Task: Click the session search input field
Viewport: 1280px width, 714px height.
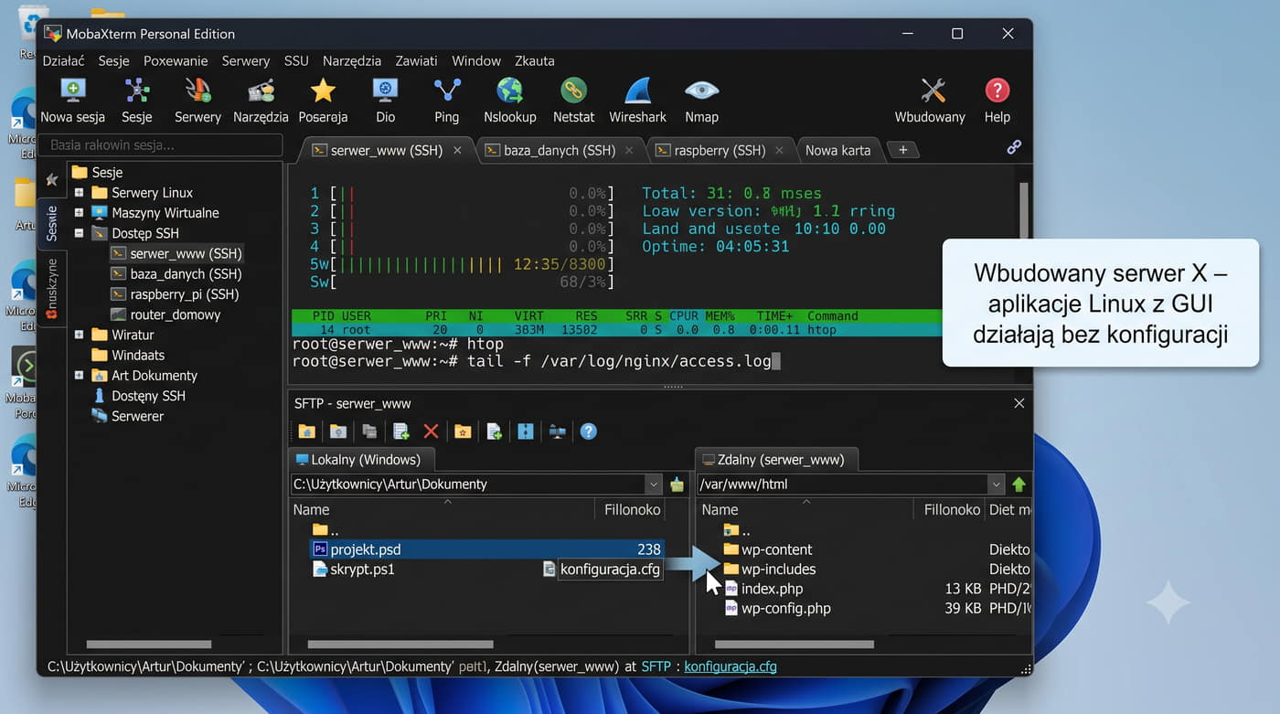Action: point(159,145)
